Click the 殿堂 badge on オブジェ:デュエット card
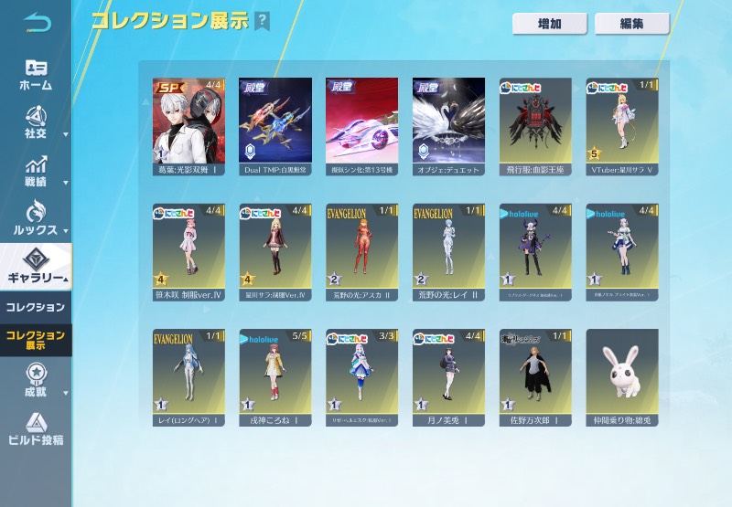The image size is (732, 507). pos(427,87)
